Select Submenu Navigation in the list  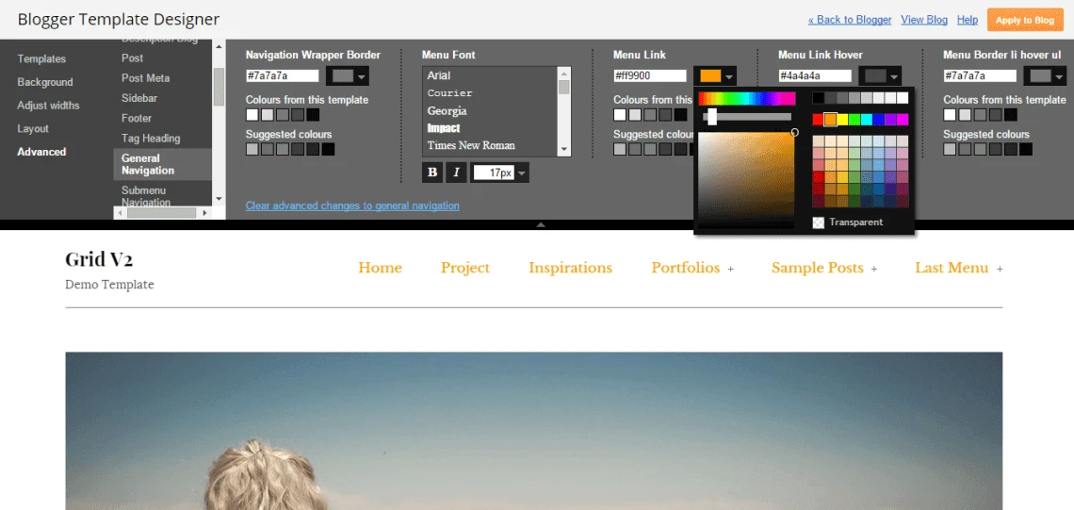147,195
